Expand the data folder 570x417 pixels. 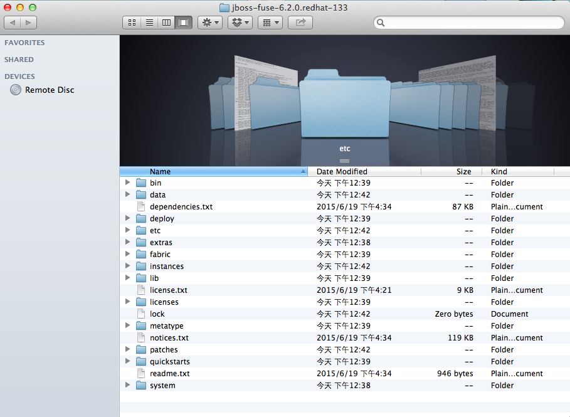point(127,194)
